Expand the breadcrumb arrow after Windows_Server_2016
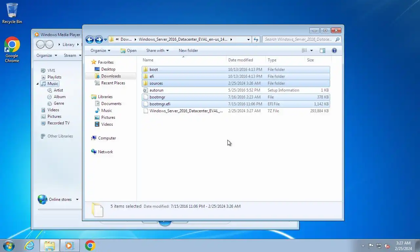 pyautogui.click(x=231, y=39)
